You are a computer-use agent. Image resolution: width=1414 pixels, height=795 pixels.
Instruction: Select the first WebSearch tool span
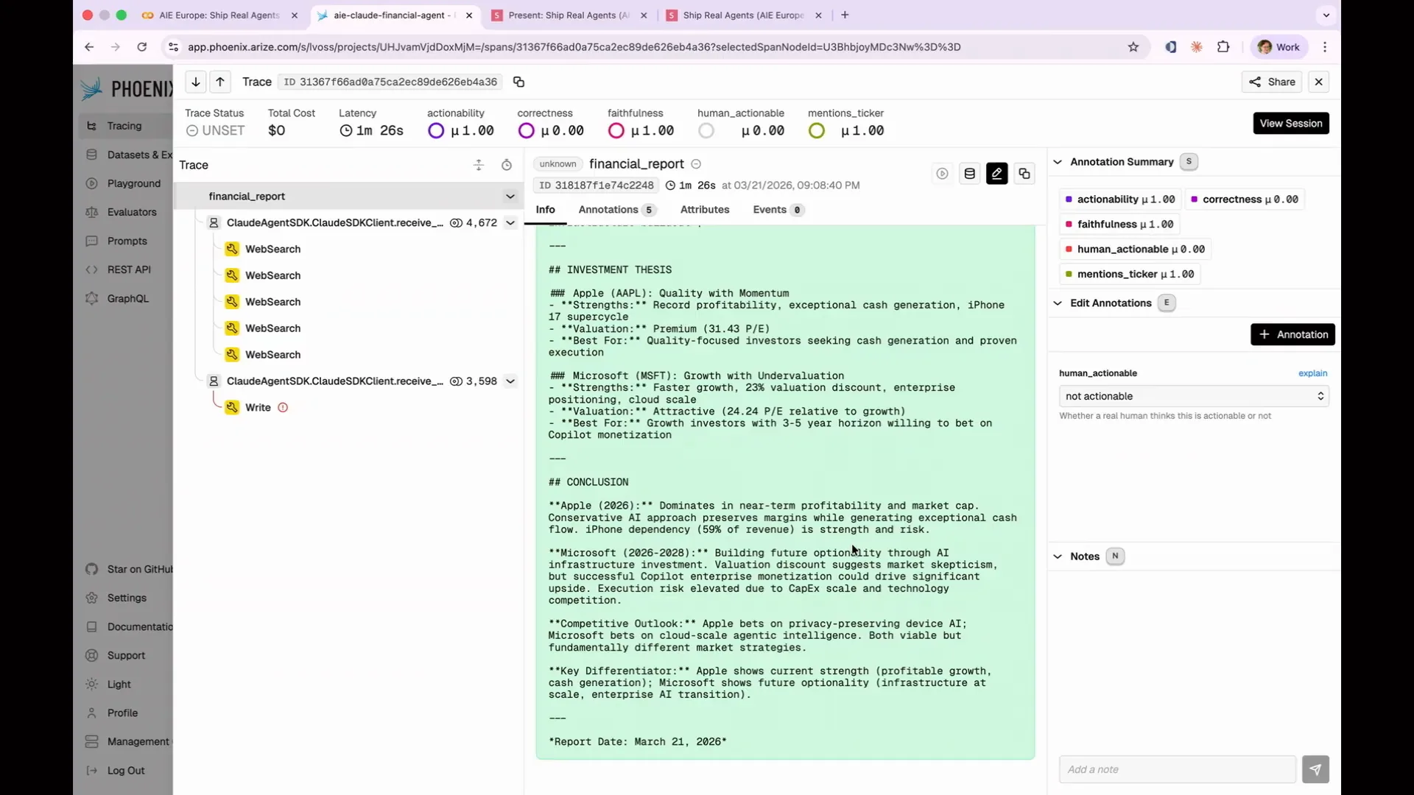(x=272, y=250)
